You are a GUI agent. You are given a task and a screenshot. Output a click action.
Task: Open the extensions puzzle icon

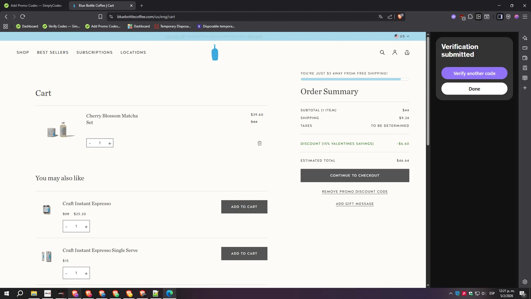(x=470, y=17)
